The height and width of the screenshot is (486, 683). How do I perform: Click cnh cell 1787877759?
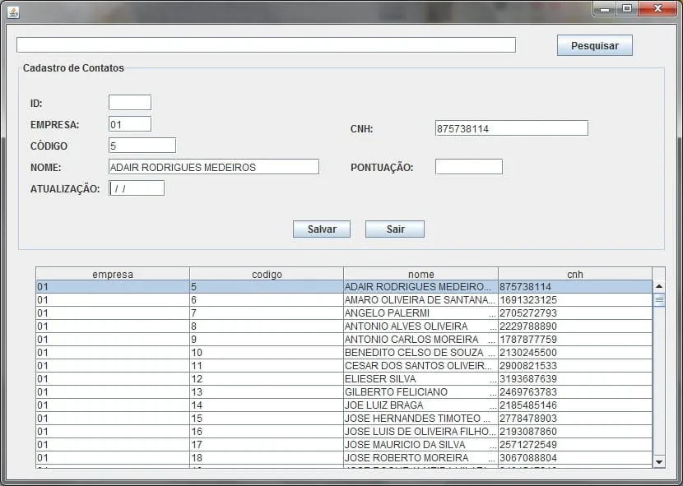[575, 340]
